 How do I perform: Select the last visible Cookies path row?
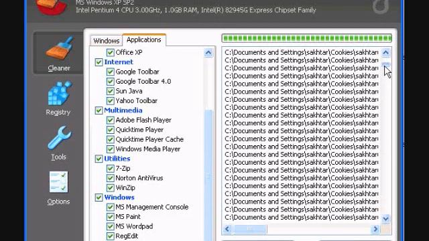click(302, 217)
